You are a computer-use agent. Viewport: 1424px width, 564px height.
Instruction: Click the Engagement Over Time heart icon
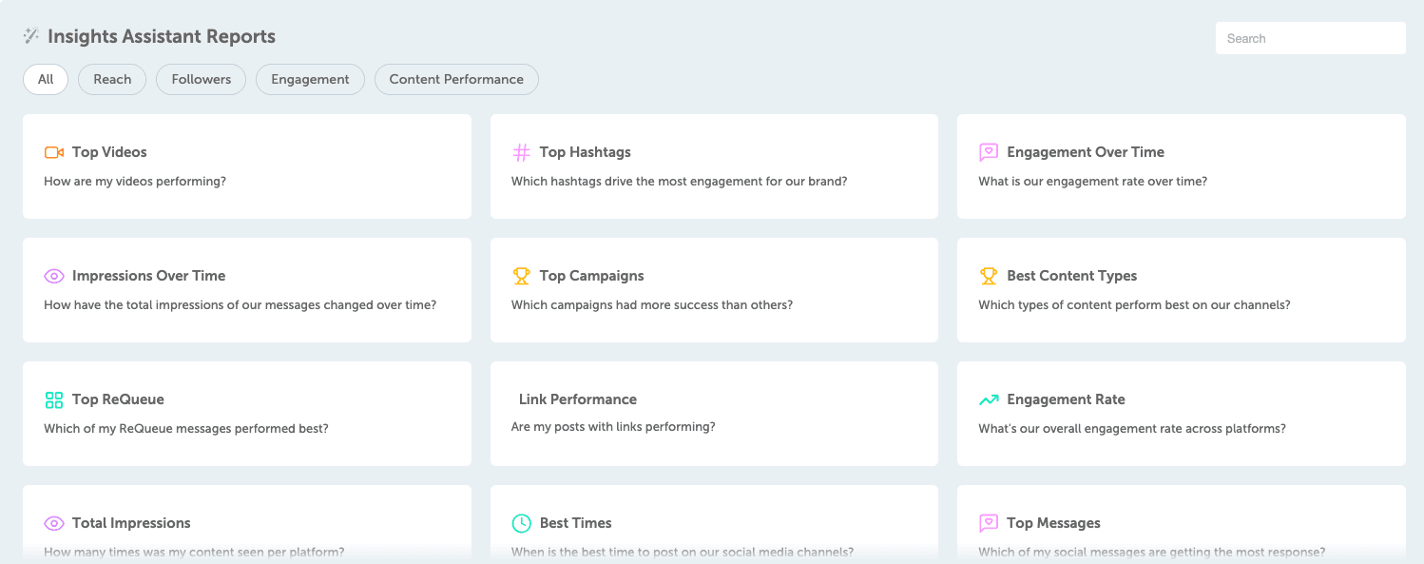[x=989, y=152]
